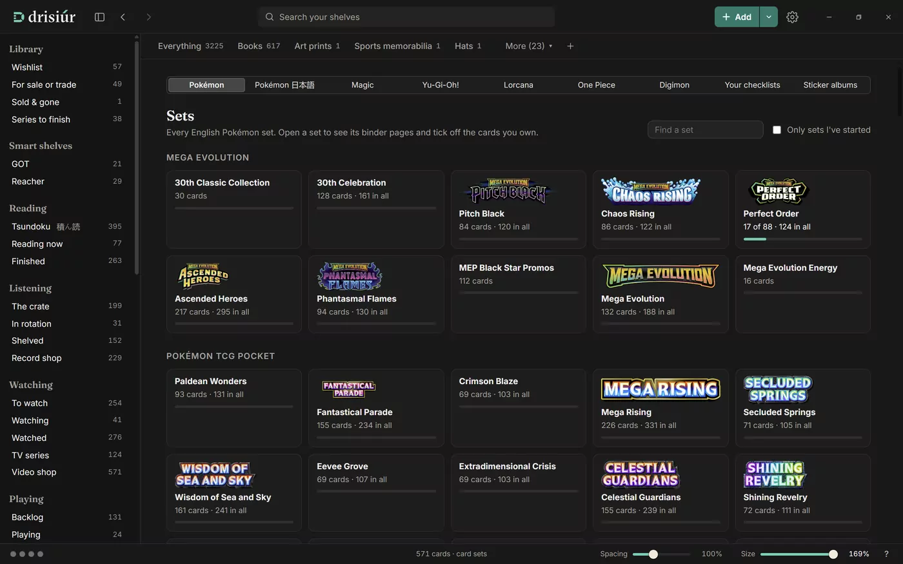Open the Video shop shelf
This screenshot has height=564, width=903.
click(66, 472)
